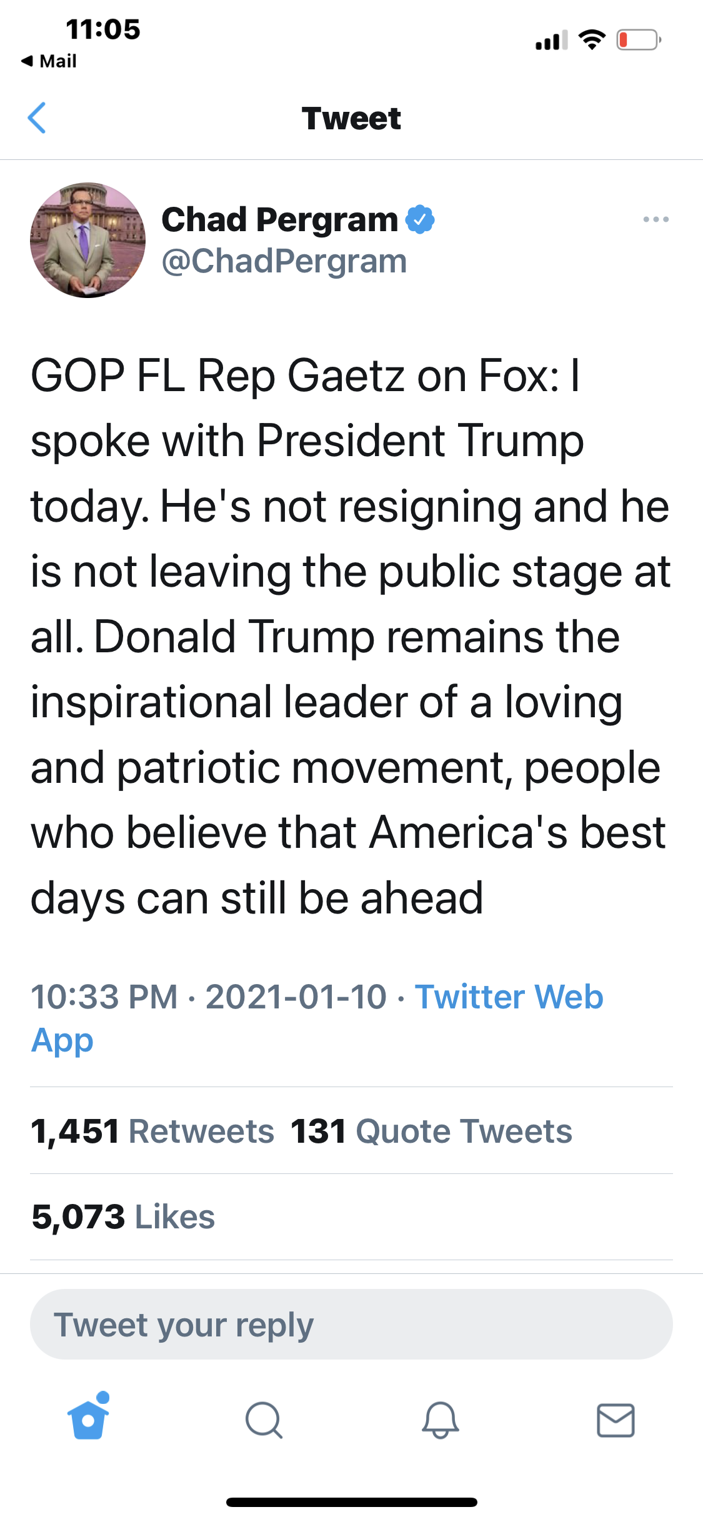
Task: Tap the @ChadPergram handle
Action: (284, 261)
